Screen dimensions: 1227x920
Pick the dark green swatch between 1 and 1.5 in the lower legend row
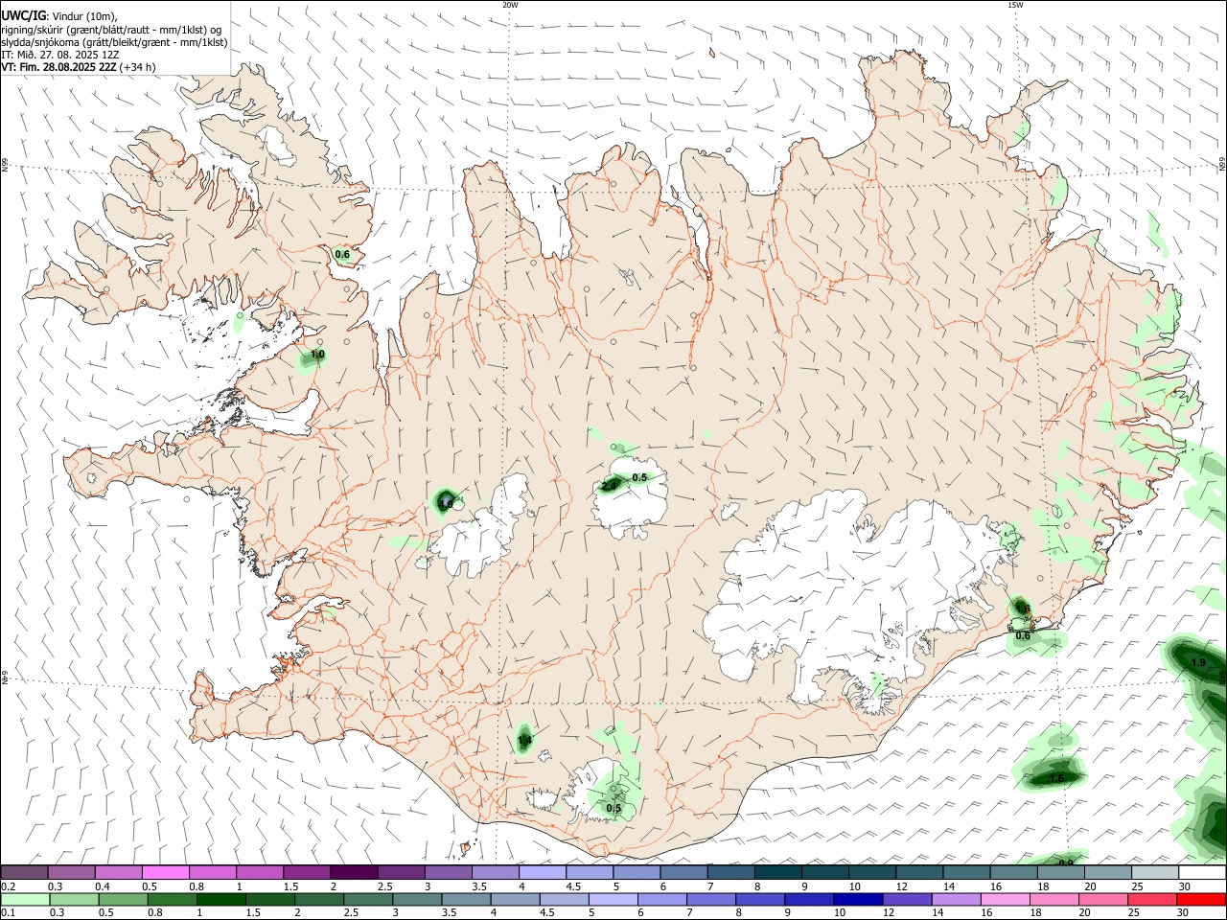[x=220, y=899]
